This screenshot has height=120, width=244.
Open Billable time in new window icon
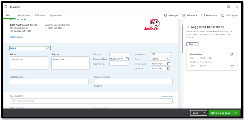pyautogui.click(x=232, y=54)
